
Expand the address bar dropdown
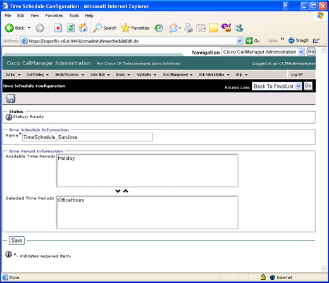239,41
